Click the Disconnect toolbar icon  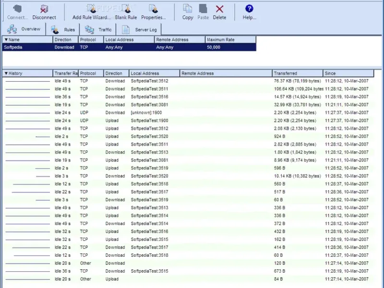click(x=44, y=12)
